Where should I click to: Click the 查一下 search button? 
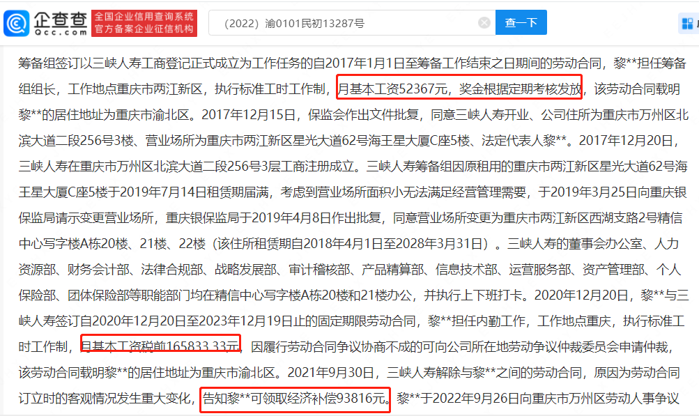coord(521,23)
